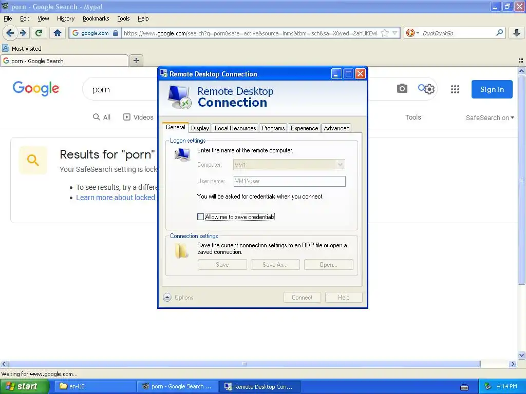Open the Bookmarks menu

coord(96,18)
